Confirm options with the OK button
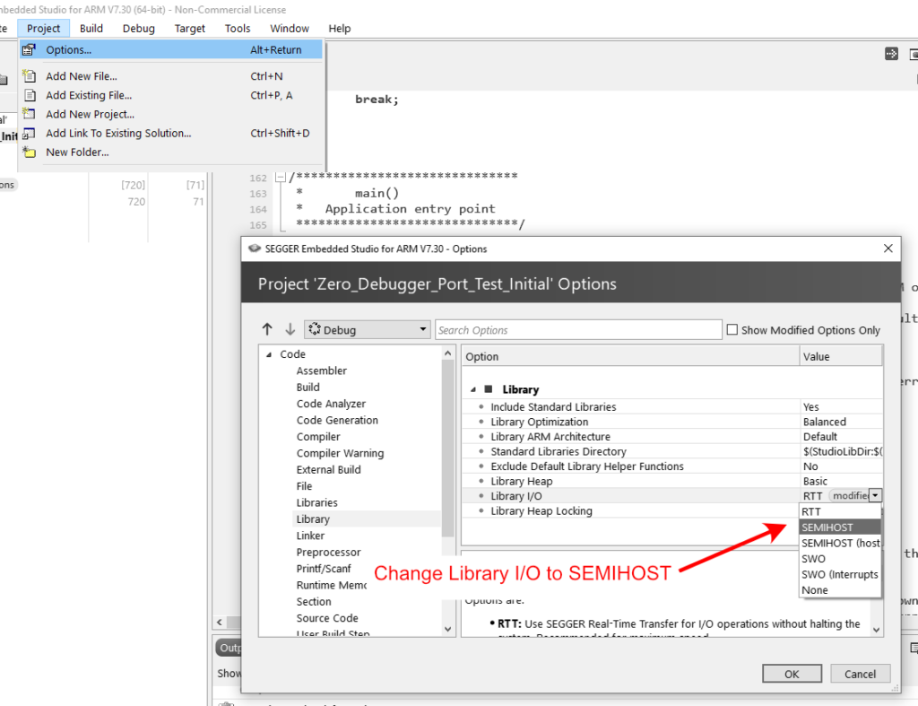 pos(792,674)
